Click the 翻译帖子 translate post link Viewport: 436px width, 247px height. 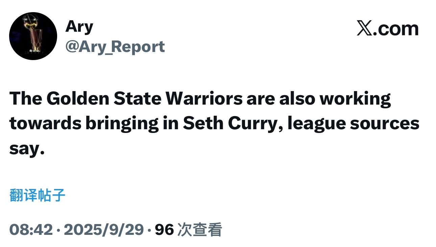pyautogui.click(x=37, y=195)
